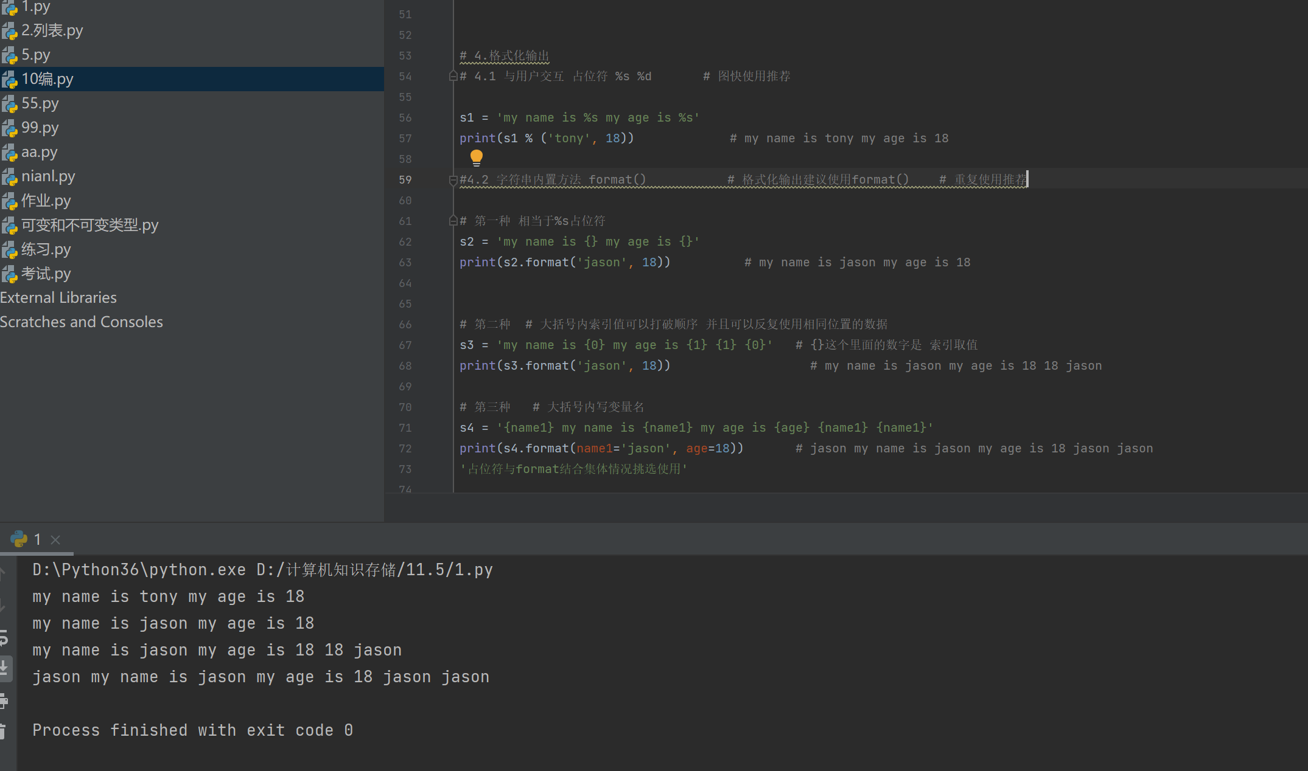This screenshot has width=1308, height=771.
Task: Click the '# 第一种 相当于%s占位符' comment
Action: click(533, 221)
